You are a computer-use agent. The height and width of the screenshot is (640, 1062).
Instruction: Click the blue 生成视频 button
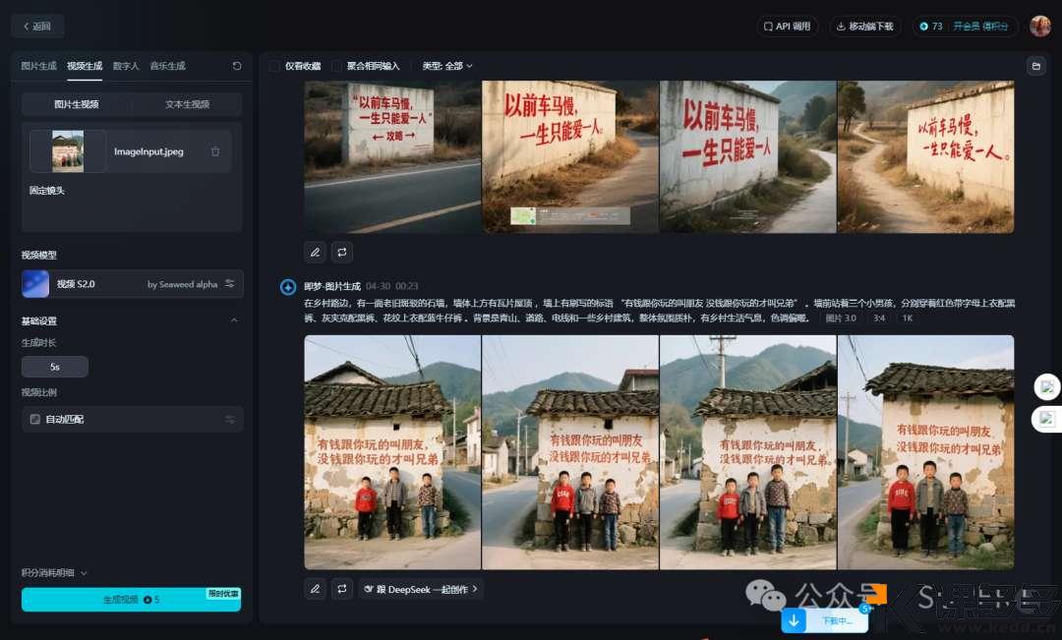[x=131, y=599]
